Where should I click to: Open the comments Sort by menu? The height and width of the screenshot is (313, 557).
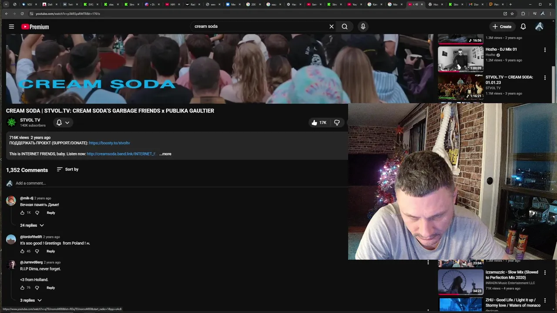click(67, 169)
